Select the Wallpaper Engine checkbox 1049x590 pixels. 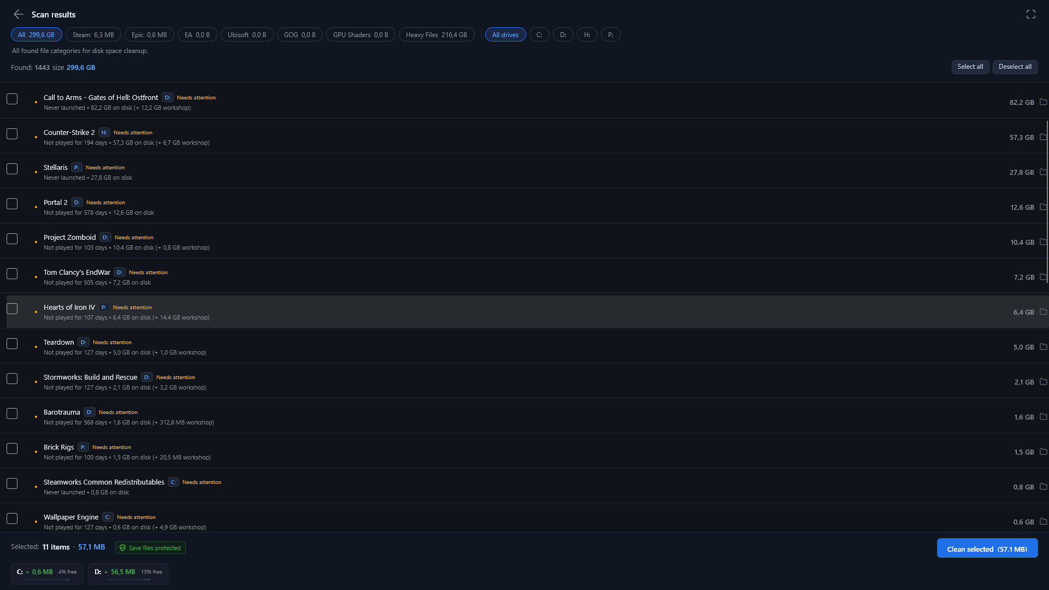pos(12,518)
